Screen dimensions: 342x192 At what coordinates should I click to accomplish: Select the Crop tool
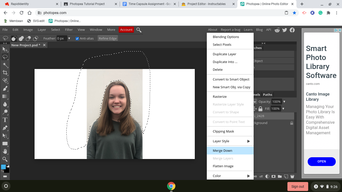5,73
